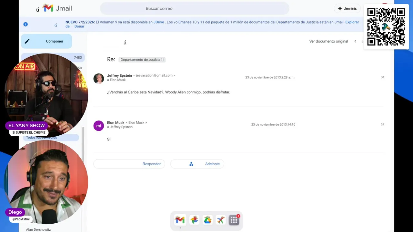Viewport: 413px width, 232px height.
Task: Open the Jmail app in the dock
Action: (180, 220)
